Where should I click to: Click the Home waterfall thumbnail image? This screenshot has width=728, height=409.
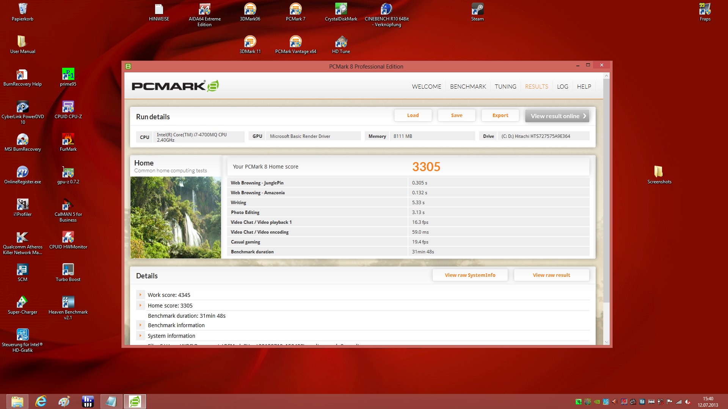pos(176,217)
